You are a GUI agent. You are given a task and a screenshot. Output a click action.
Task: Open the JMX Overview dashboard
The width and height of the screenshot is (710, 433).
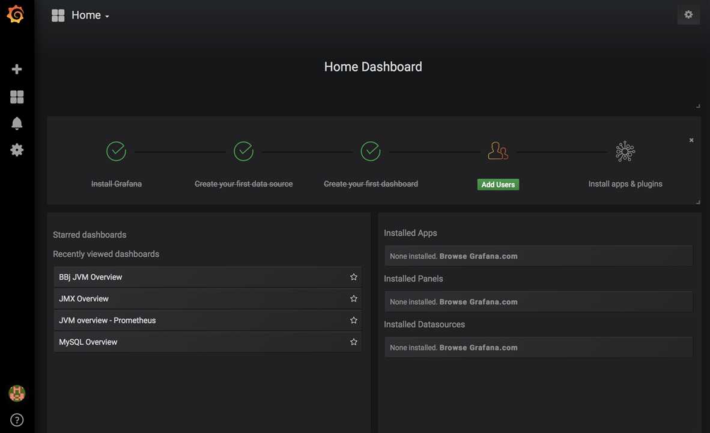pyautogui.click(x=208, y=299)
